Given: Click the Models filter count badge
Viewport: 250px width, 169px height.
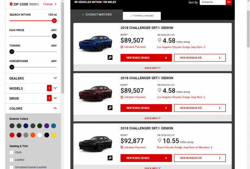Looking at the screenshot, I should coord(49,88).
